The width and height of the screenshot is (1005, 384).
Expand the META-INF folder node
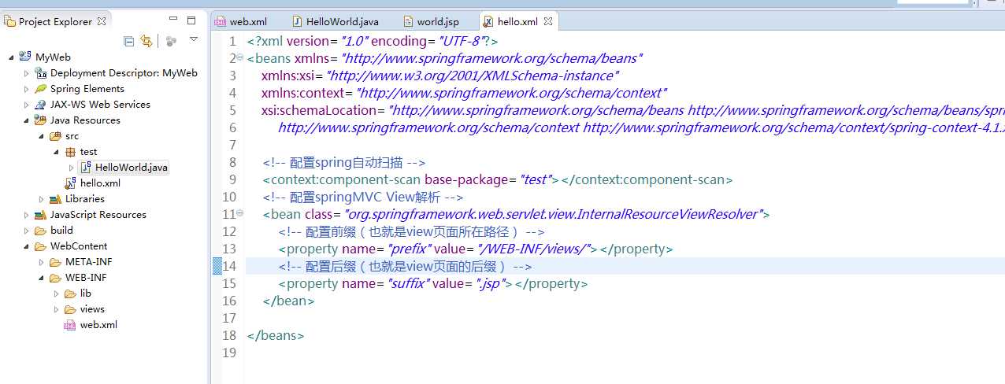click(41, 261)
